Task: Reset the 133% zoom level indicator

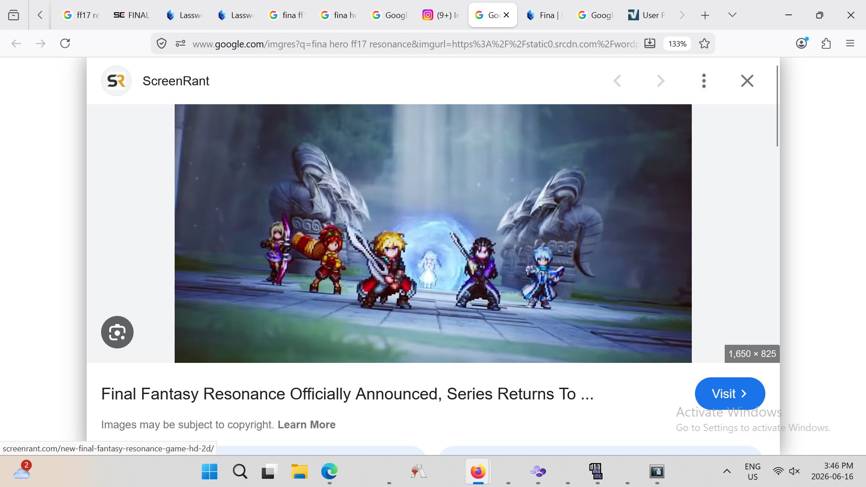Action: [x=677, y=44]
